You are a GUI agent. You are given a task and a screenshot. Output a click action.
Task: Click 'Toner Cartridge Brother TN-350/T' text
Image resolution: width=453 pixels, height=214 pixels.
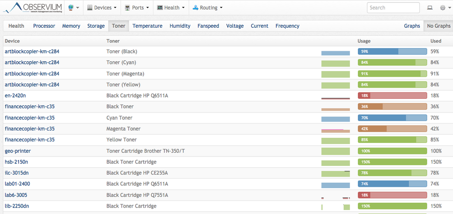[145, 151]
